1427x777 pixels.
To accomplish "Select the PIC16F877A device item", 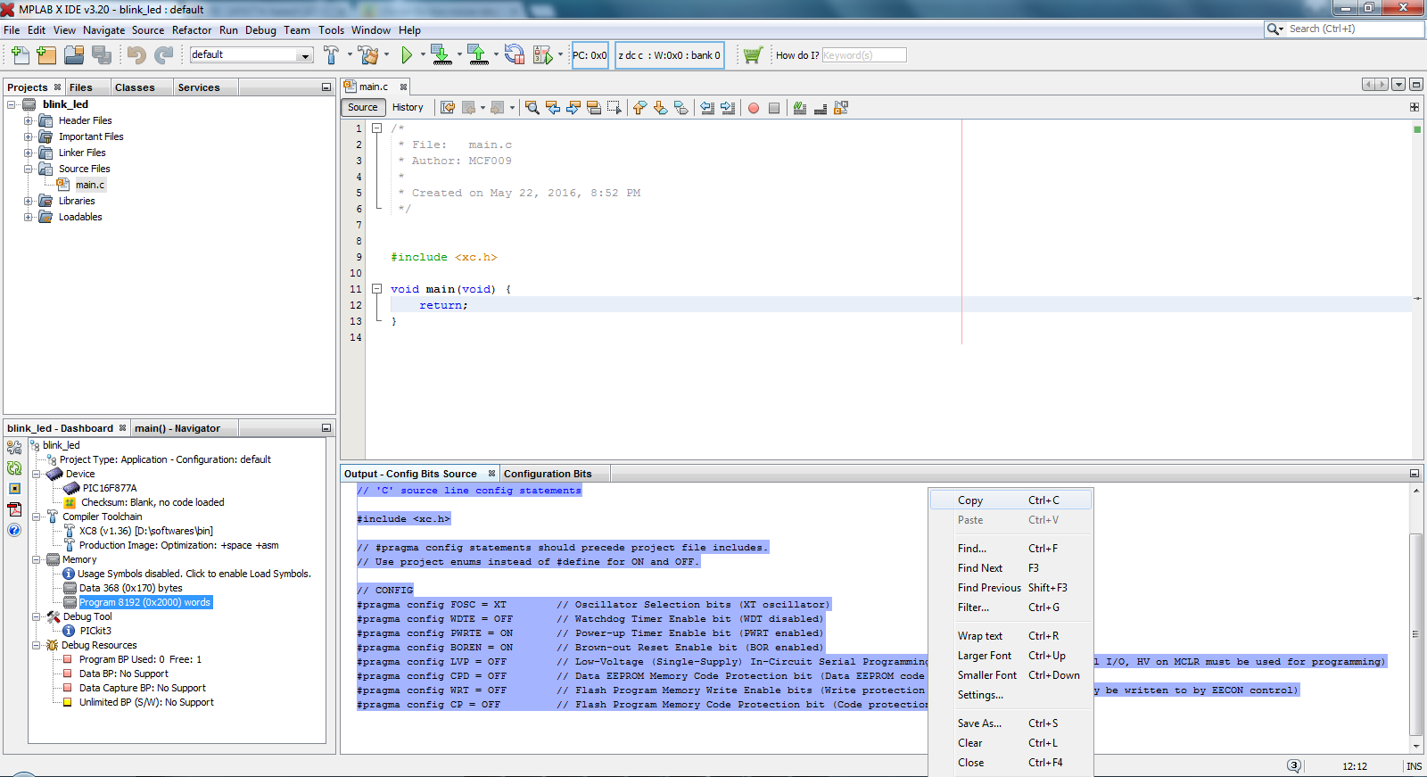I will pos(110,488).
